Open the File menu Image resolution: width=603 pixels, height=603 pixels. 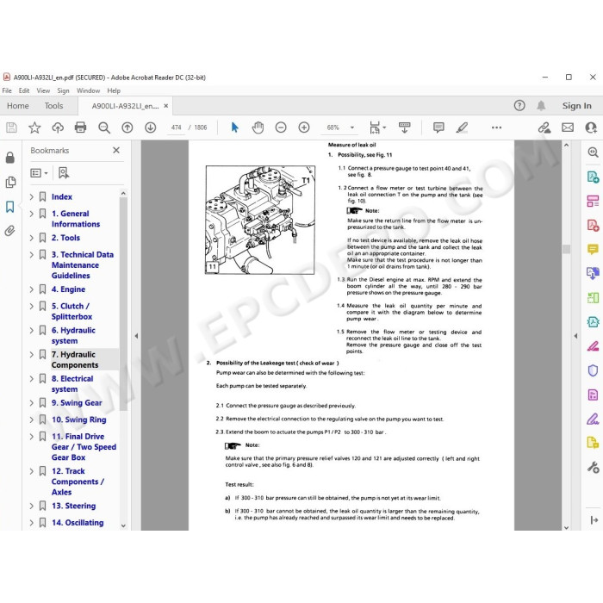7,90
